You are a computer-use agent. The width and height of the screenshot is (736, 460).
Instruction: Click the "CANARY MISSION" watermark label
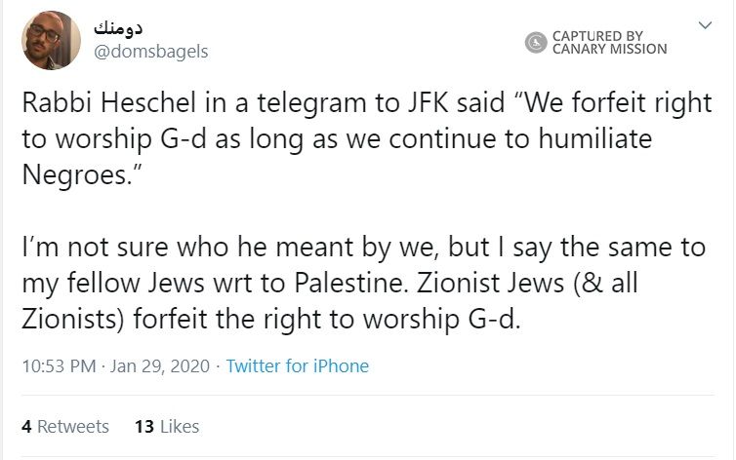tap(609, 49)
